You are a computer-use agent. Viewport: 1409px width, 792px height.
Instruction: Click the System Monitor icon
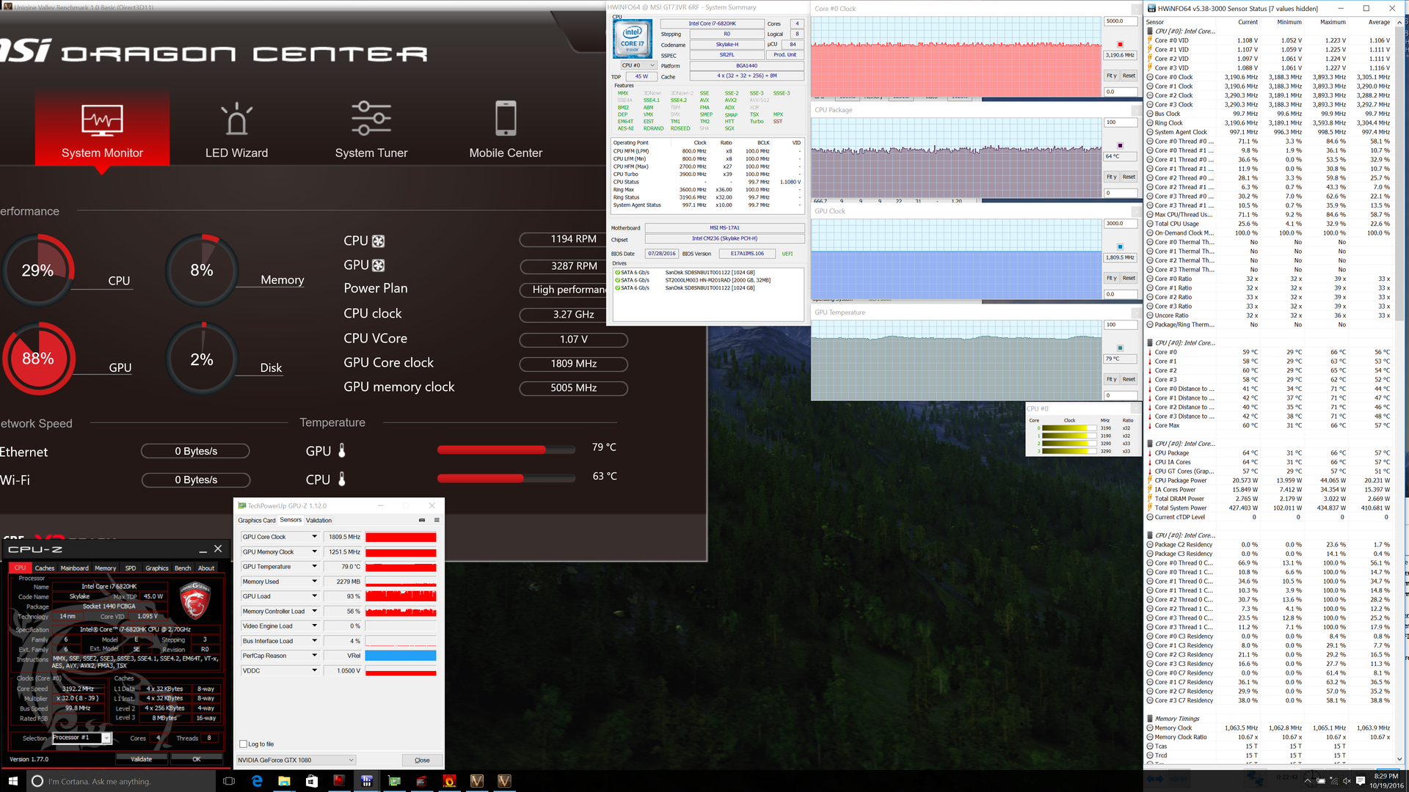tap(102, 120)
